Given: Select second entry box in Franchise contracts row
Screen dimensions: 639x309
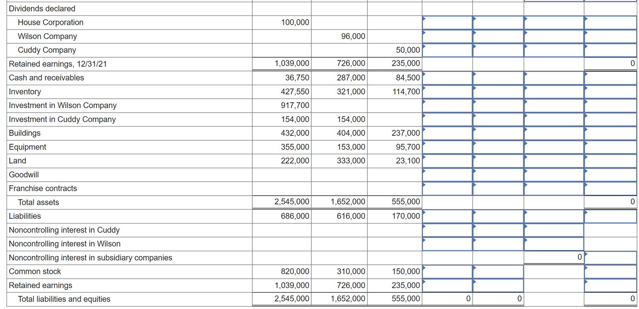Looking at the screenshot, I should 498,189.
